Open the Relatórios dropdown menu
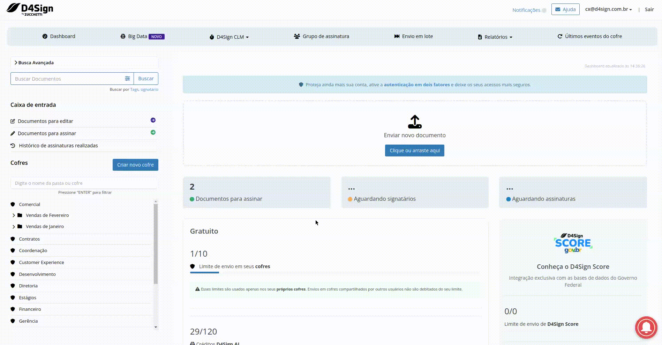Screen dimensions: 662x345 [x=495, y=37]
